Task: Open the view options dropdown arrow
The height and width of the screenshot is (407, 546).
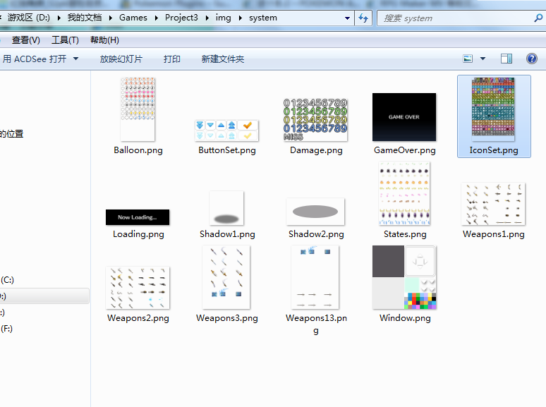Action: (483, 59)
